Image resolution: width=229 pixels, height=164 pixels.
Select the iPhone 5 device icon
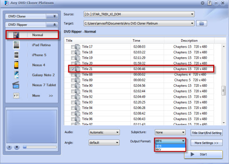16,55
